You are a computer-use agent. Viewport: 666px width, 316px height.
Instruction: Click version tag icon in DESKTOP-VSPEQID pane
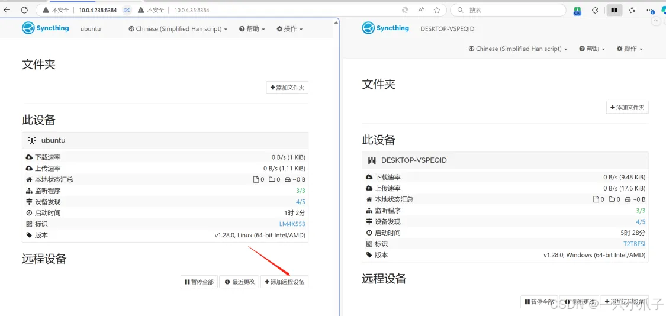point(369,255)
